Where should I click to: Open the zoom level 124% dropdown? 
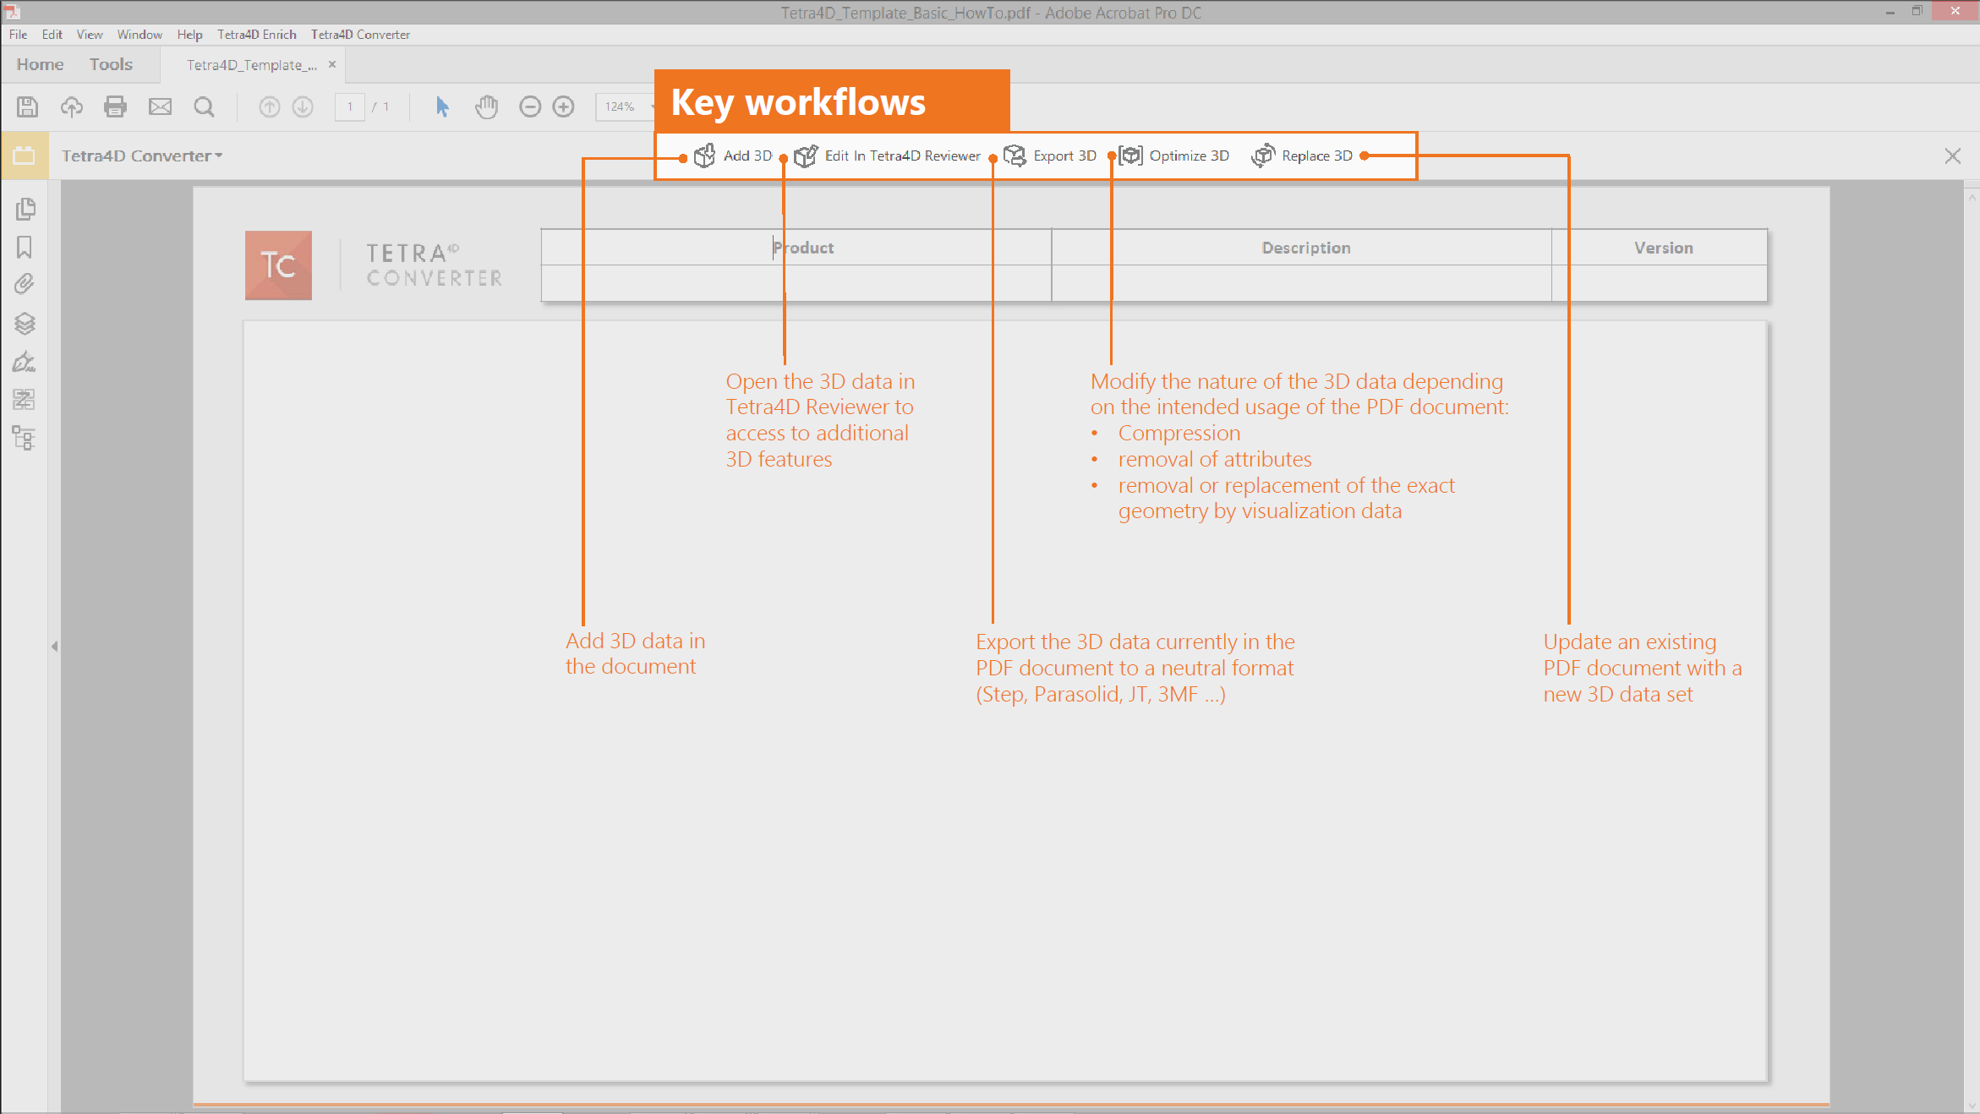tap(626, 106)
